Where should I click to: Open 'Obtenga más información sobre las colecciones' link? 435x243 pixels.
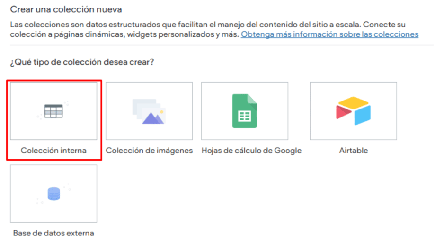(329, 34)
